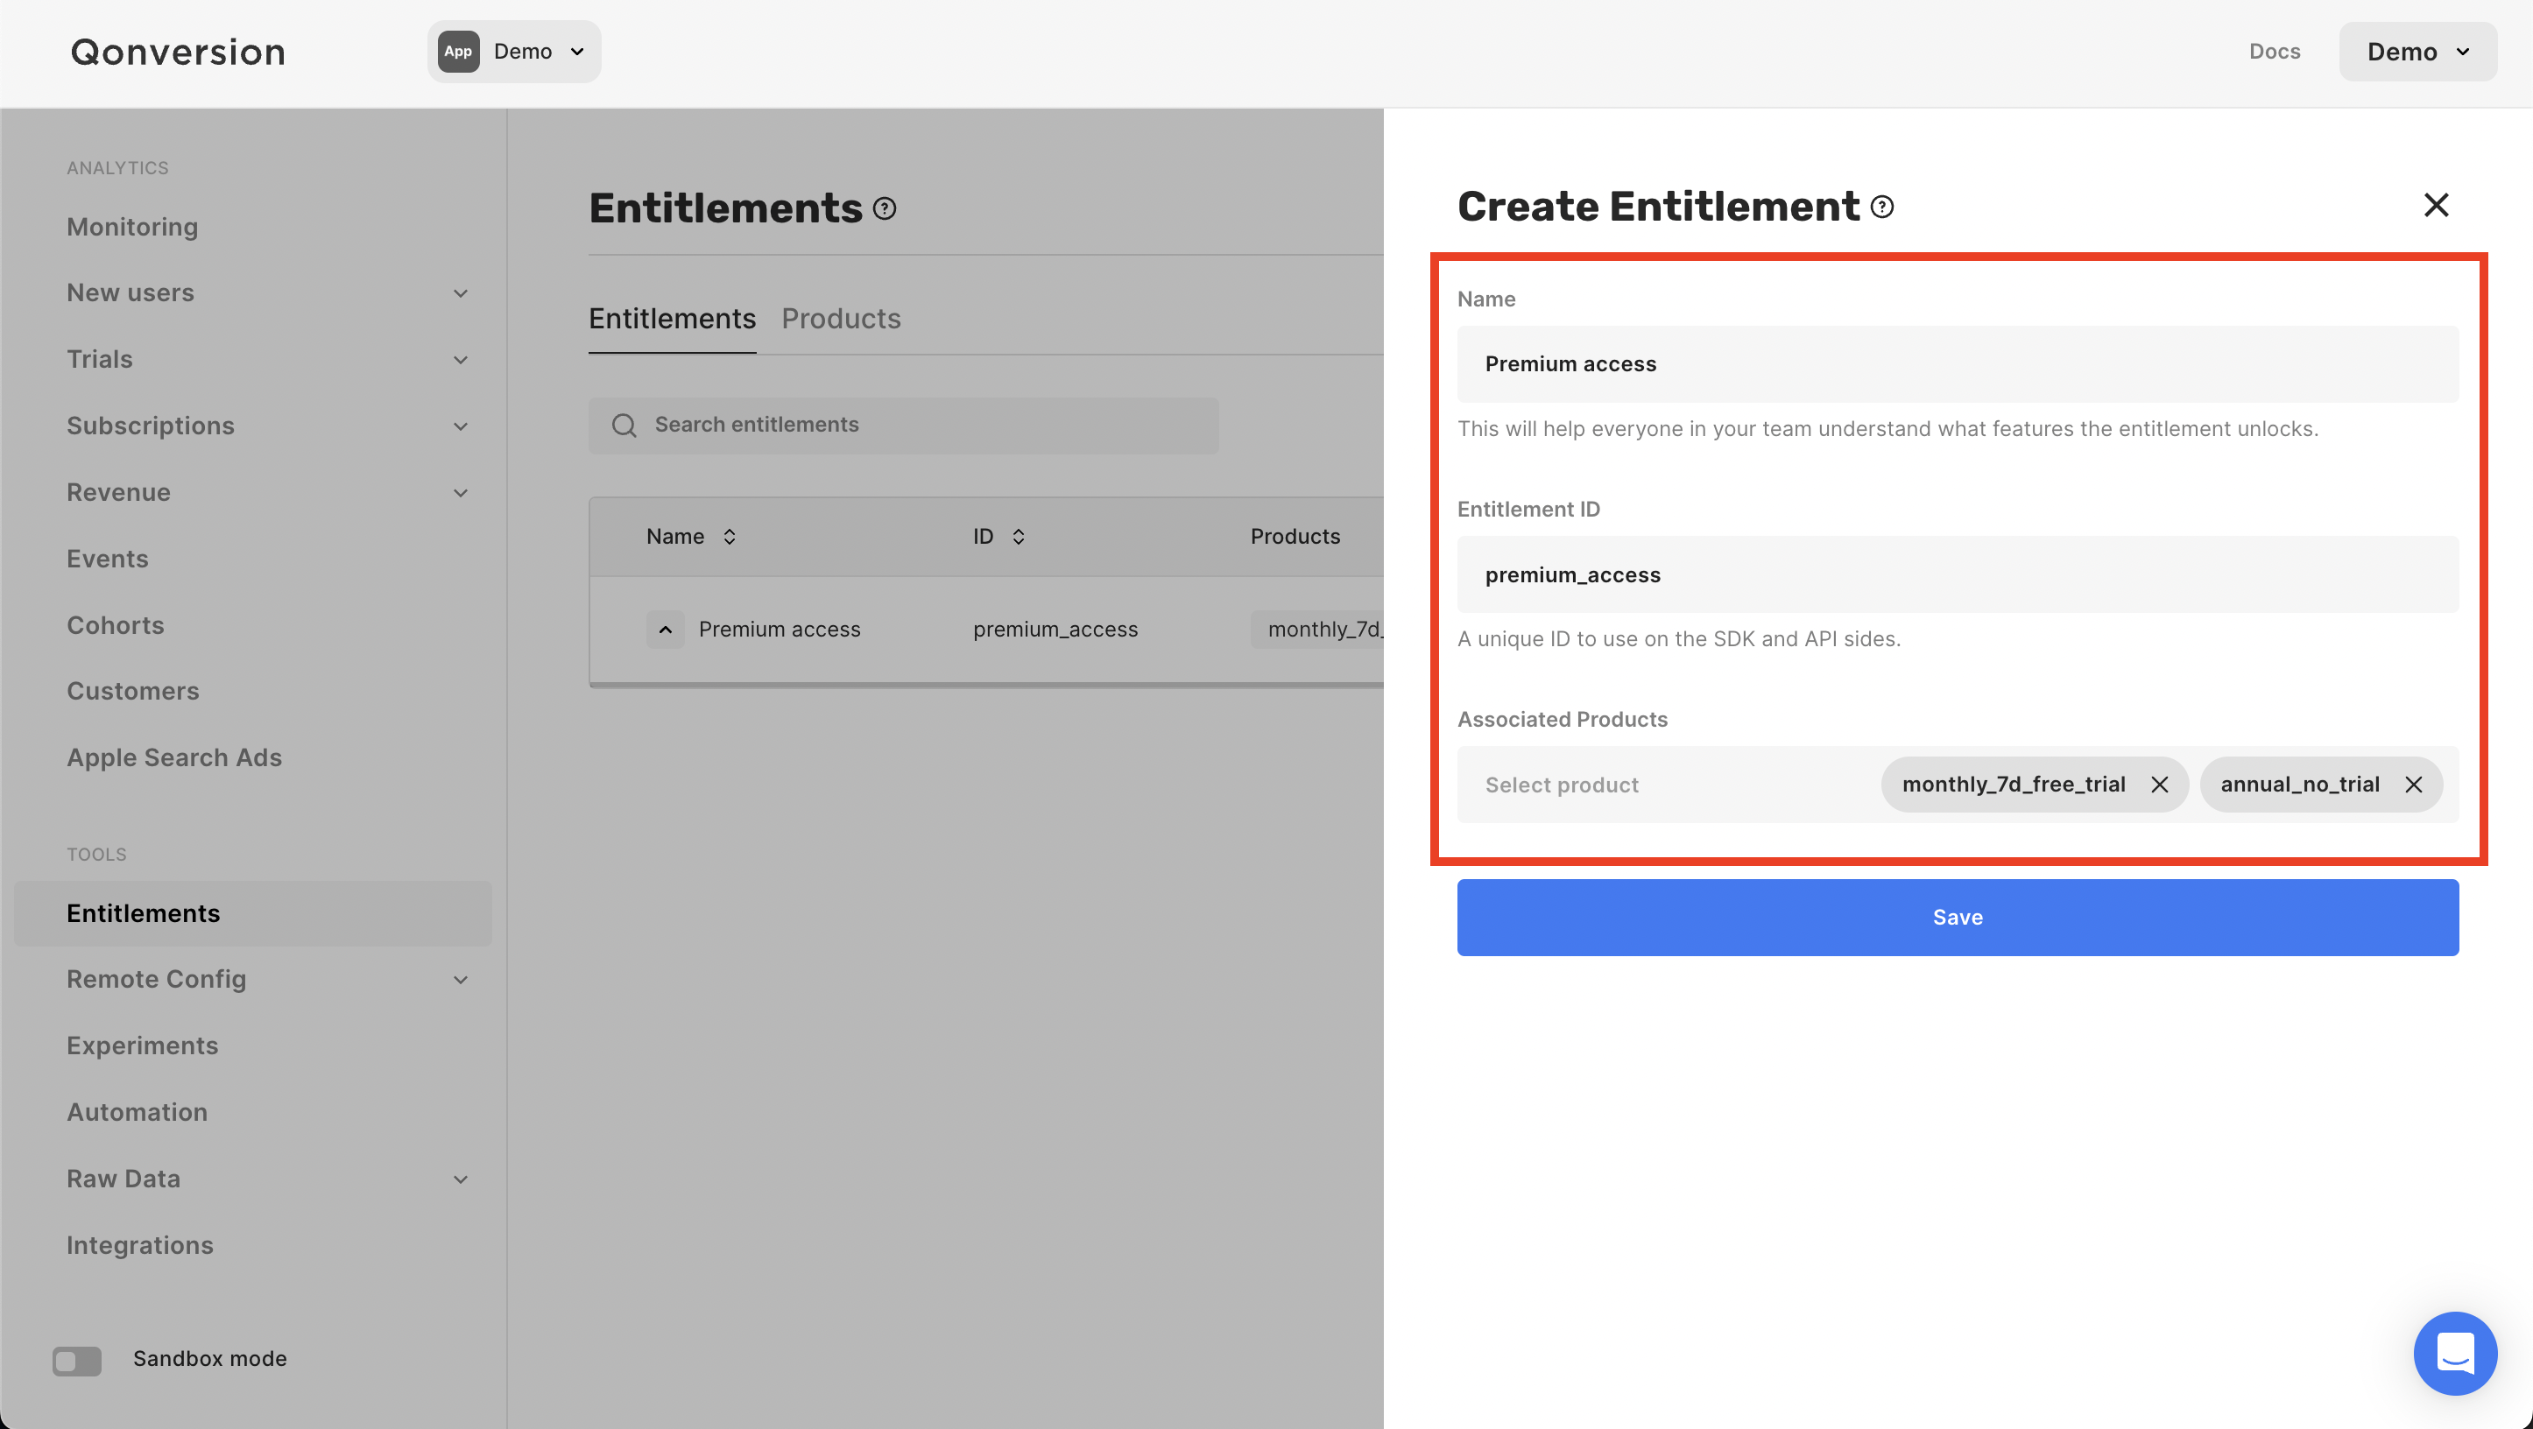This screenshot has width=2533, height=1429.
Task: Collapse the Premium access row
Action: tap(666, 629)
